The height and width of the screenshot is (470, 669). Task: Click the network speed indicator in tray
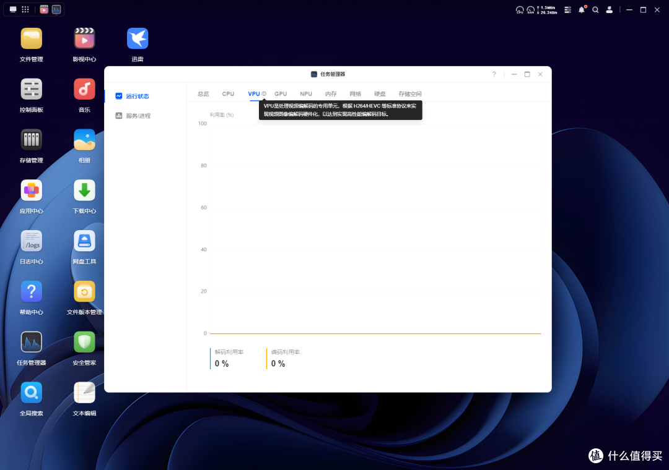coord(547,10)
